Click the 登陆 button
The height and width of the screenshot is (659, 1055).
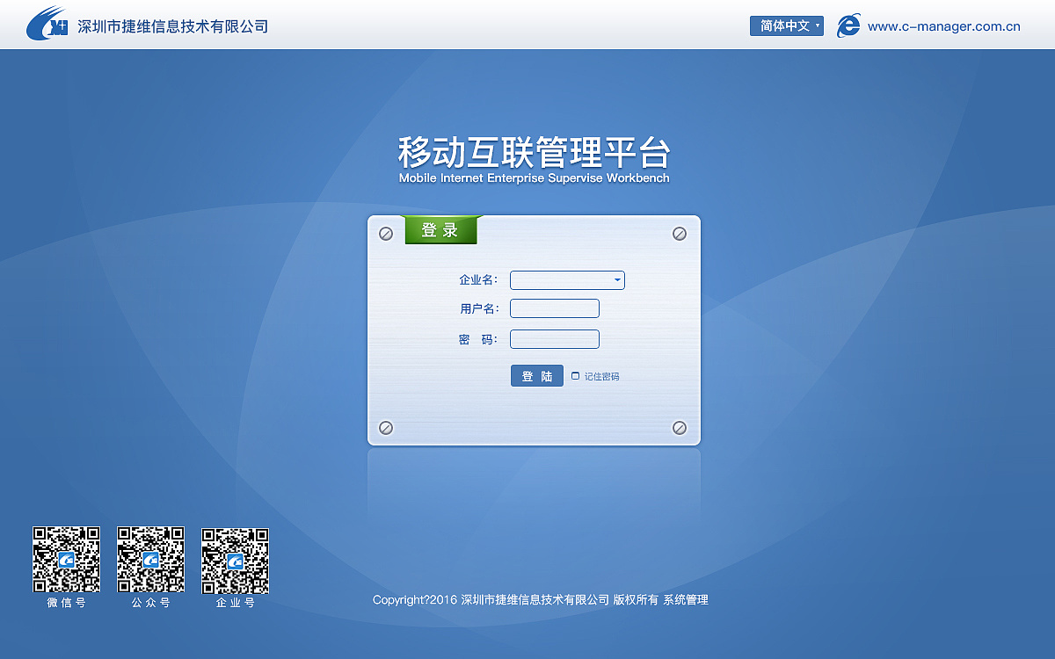tap(537, 376)
